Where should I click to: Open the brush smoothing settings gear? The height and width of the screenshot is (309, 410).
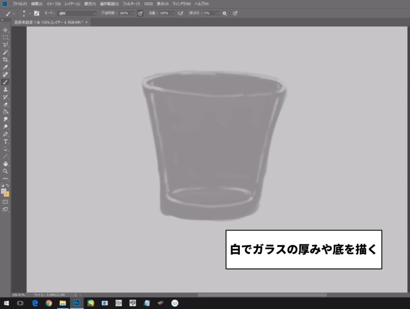(x=224, y=14)
